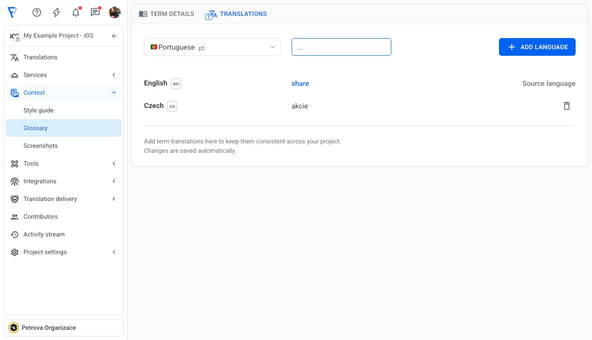The width and height of the screenshot is (592, 340).
Task: Select the Translations tab
Action: click(x=236, y=14)
